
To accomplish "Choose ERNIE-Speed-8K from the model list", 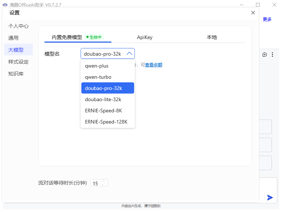I will [x=107, y=111].
